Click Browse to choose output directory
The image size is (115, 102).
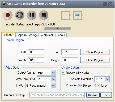(93, 95)
